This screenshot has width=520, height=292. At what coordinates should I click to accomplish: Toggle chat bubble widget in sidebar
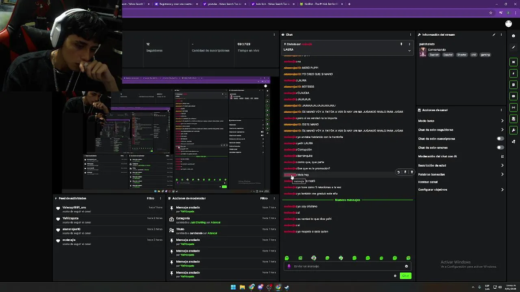point(513,96)
